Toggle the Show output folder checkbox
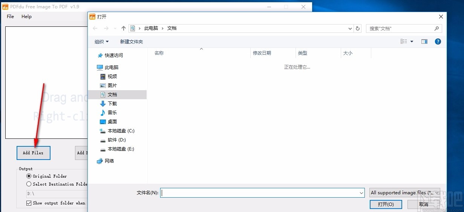Screen dimensions: 464x212 29,203
